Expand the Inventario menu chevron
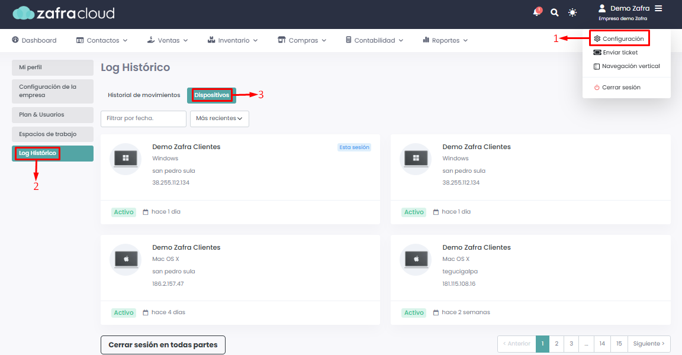The width and height of the screenshot is (682, 355). coord(255,40)
